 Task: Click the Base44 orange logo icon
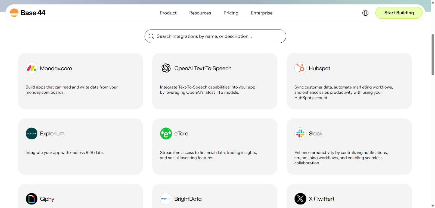pos(14,13)
